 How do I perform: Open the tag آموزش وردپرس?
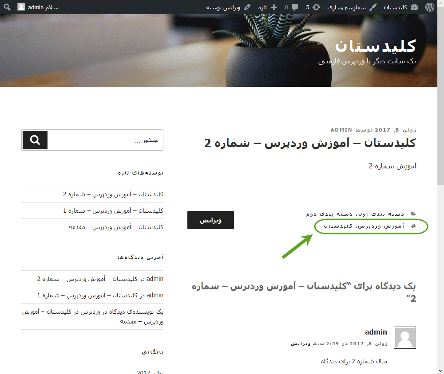382,226
